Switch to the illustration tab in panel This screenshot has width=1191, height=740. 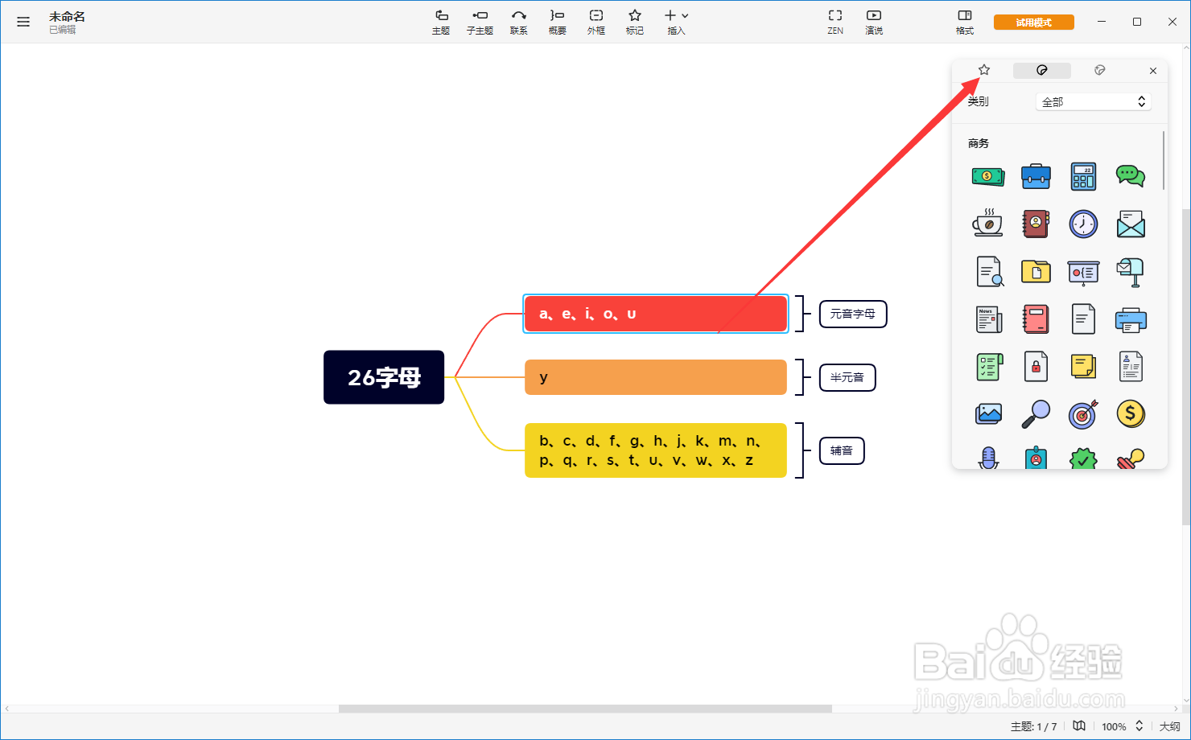pos(1100,70)
